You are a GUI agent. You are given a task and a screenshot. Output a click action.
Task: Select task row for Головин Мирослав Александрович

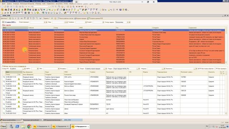(114, 35)
